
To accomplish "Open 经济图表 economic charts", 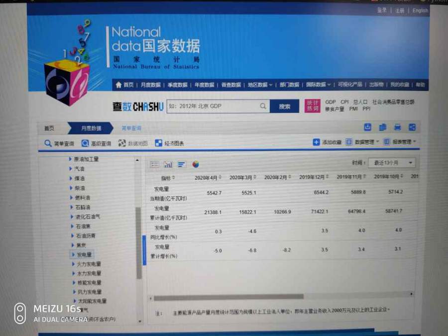I will (169, 143).
